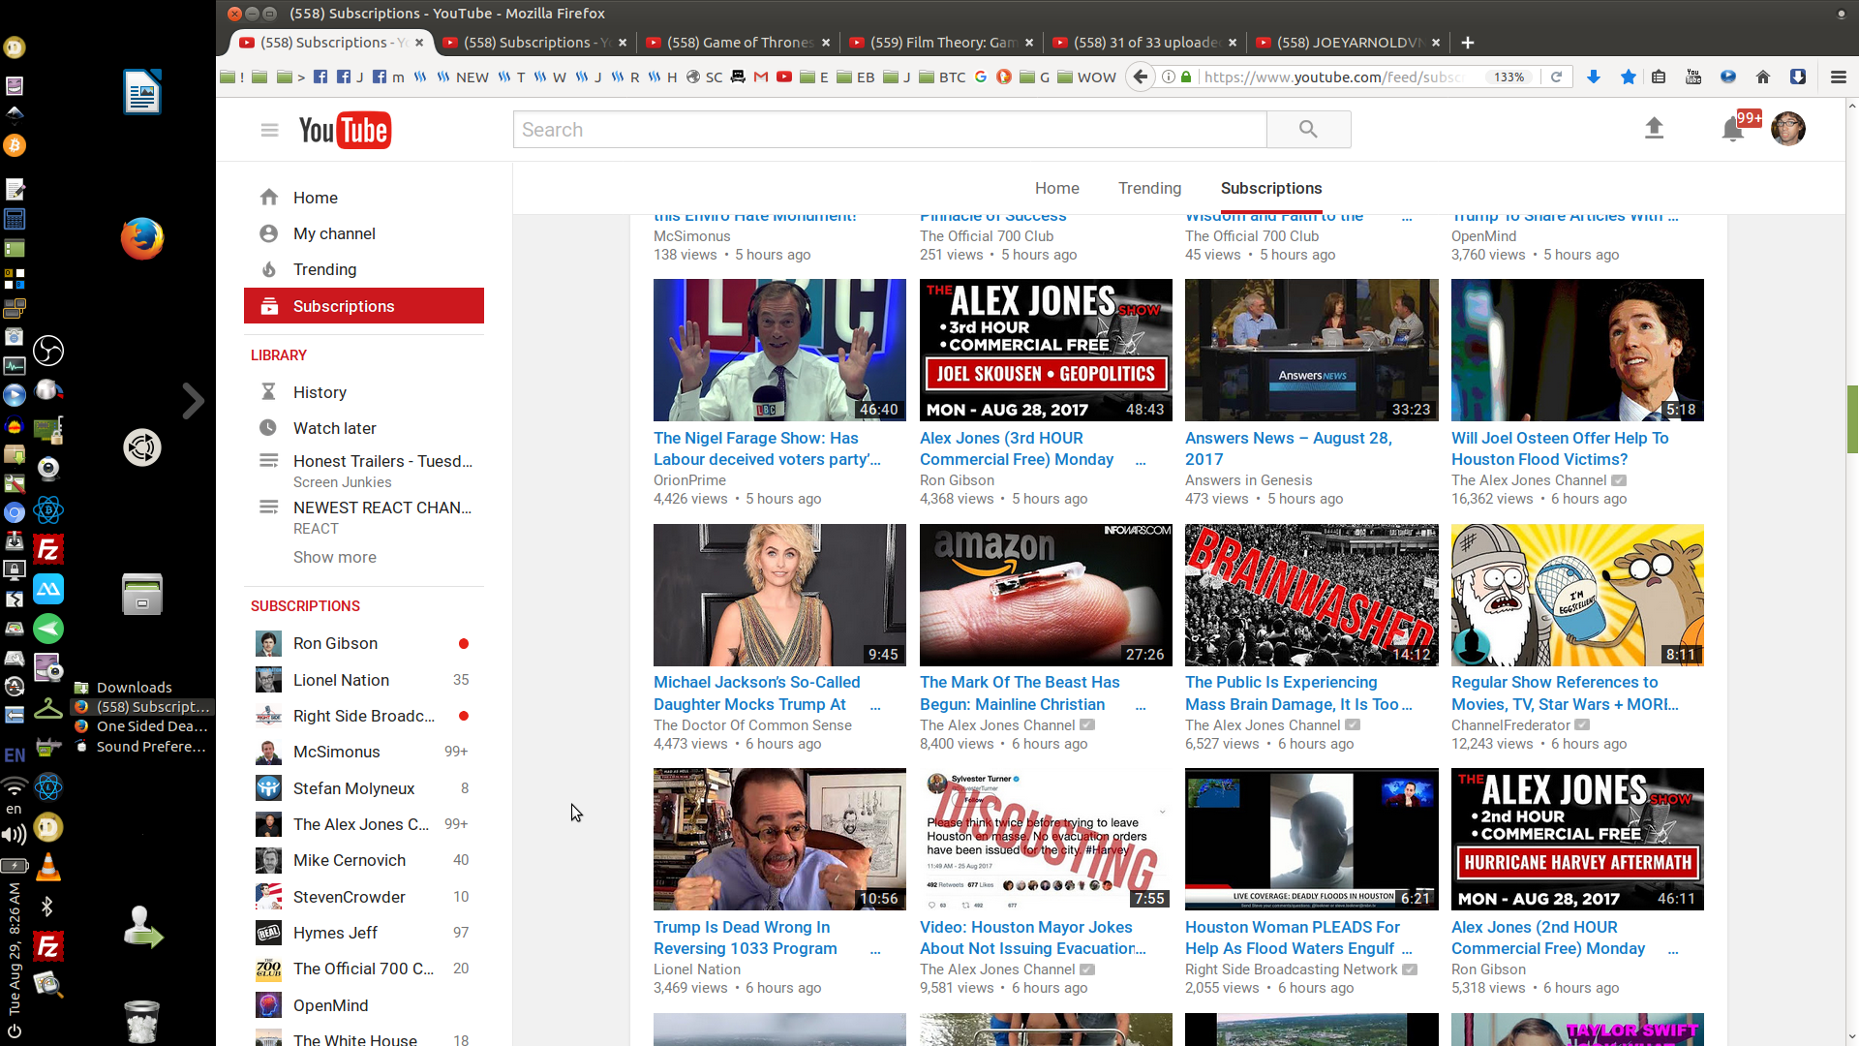
Task: Play the Answers News thumbnail
Action: coord(1312,350)
